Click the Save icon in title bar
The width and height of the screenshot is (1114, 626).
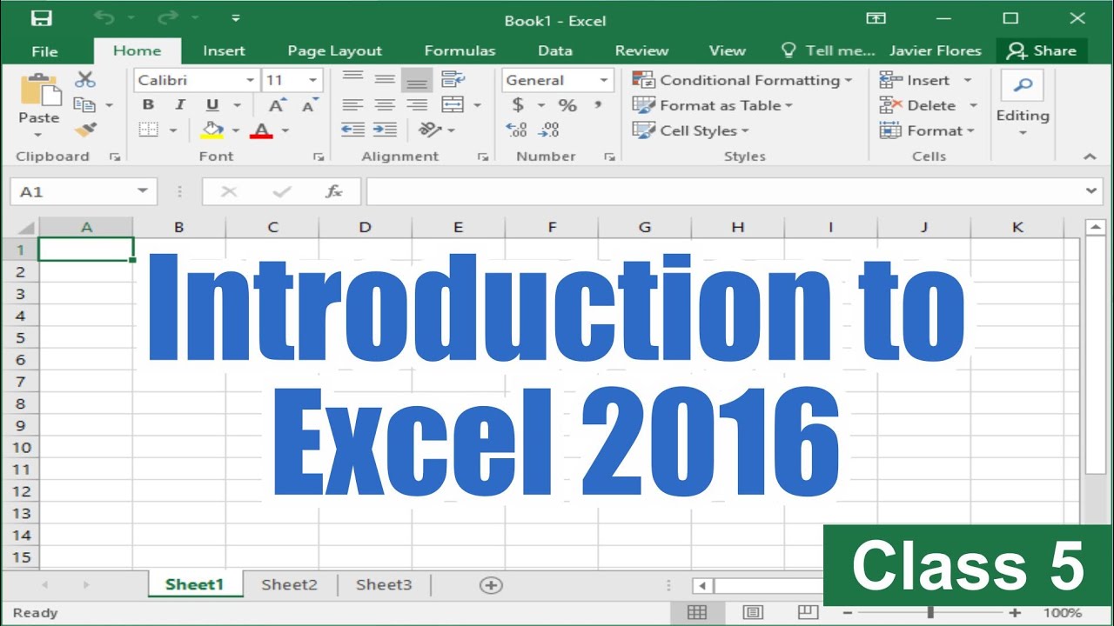(x=41, y=18)
